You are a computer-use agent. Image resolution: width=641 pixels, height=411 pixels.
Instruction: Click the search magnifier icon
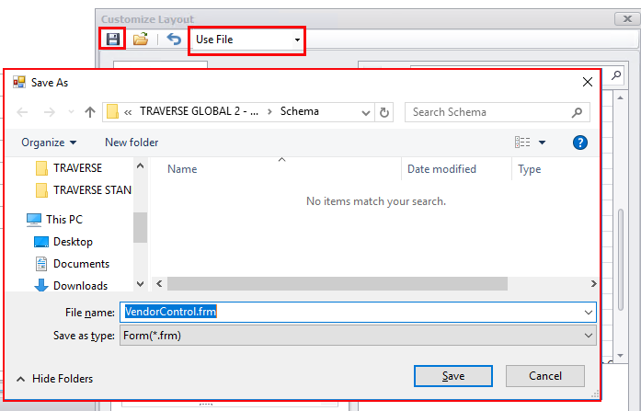(578, 112)
